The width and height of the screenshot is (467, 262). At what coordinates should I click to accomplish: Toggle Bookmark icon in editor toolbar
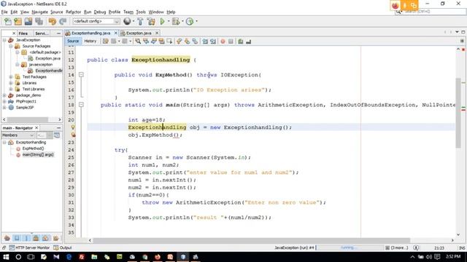point(195,41)
